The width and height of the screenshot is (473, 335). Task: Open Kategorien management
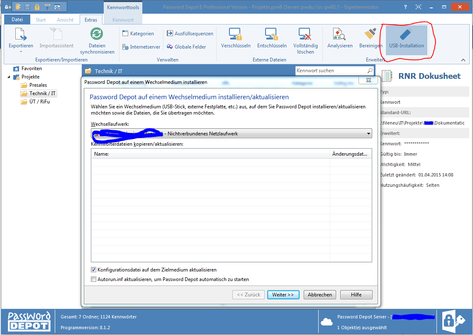pyautogui.click(x=138, y=34)
